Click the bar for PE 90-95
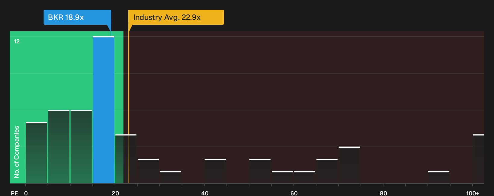494x196 pixels. coord(439,177)
